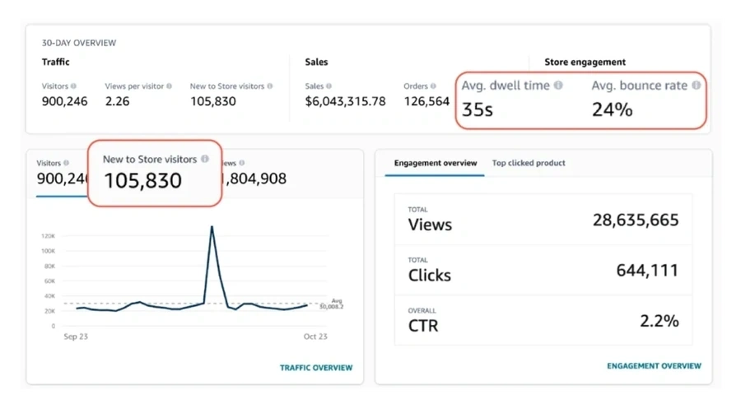741x404 pixels.
Task: Click the Oct 23 axis label
Action: 315,337
